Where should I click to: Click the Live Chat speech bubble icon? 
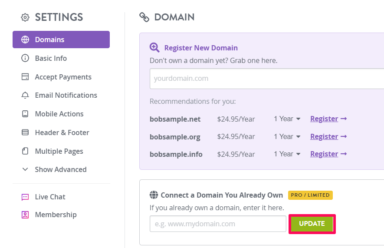click(x=25, y=197)
